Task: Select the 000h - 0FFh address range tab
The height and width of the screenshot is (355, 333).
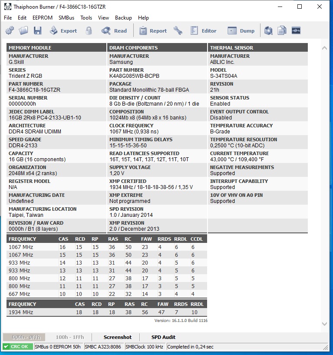Action: point(24,337)
